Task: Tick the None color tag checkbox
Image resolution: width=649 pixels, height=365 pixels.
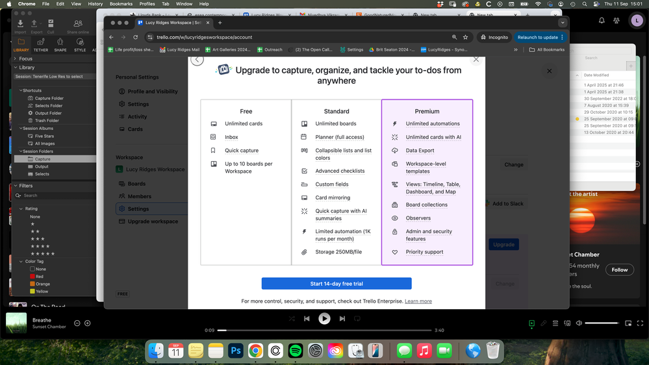Action: (x=32, y=269)
